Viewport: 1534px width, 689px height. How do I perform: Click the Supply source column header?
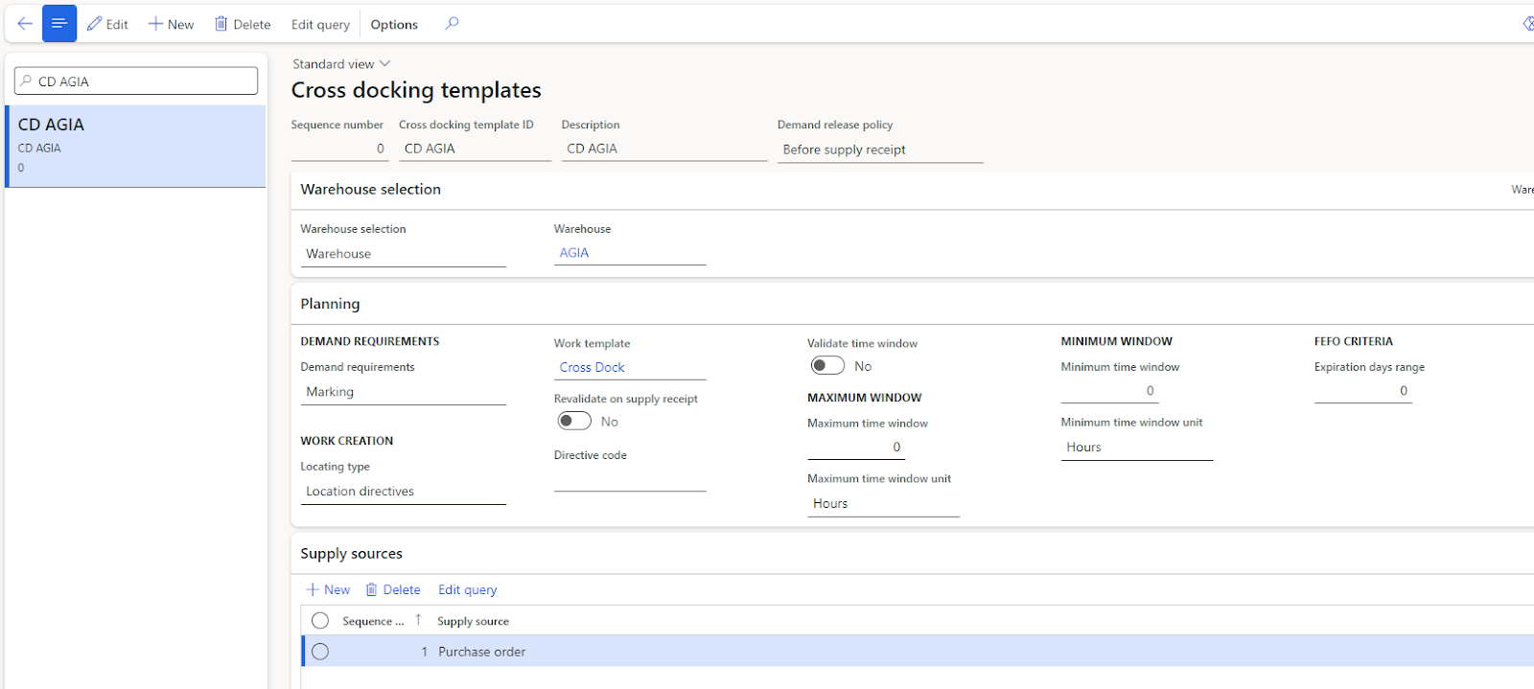tap(473, 621)
